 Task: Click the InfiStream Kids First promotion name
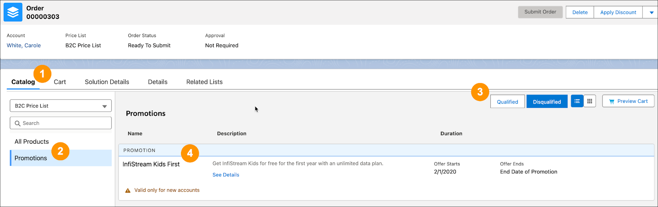[151, 164]
